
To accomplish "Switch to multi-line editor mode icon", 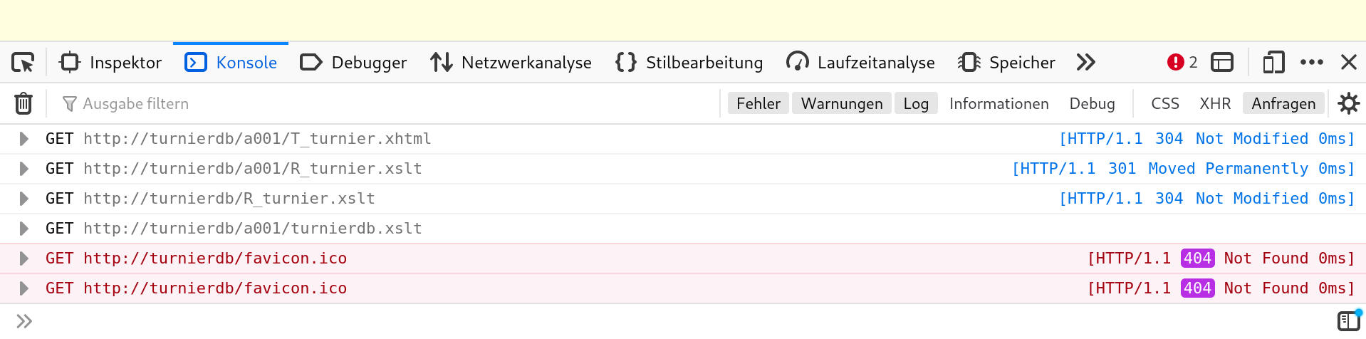I will point(1348,321).
